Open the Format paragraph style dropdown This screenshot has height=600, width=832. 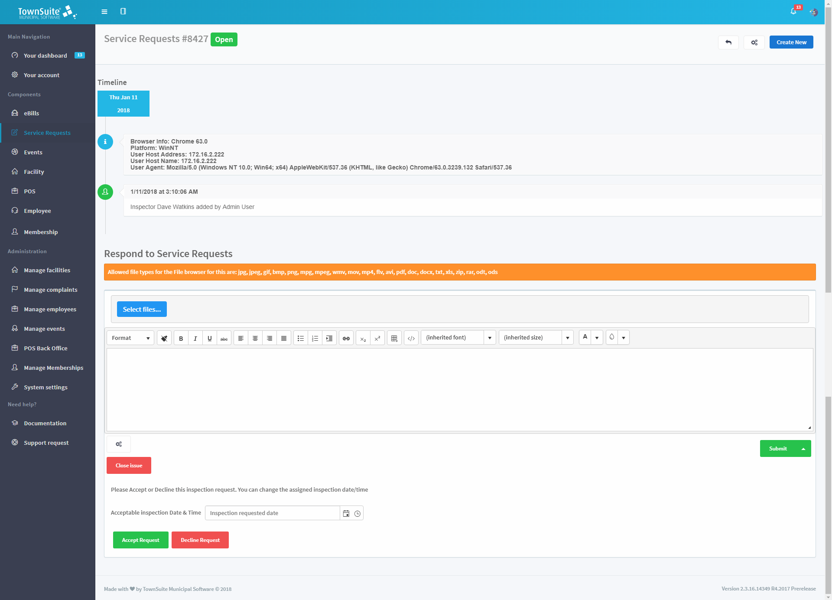(x=130, y=338)
